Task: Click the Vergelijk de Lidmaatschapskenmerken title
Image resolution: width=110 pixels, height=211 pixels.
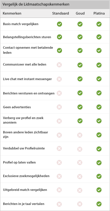Action: pos(36,4)
